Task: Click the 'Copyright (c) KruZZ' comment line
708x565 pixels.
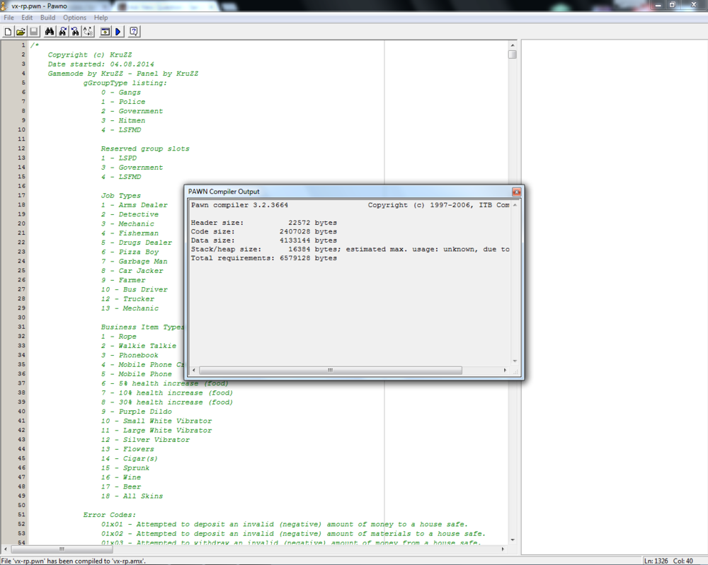Action: 90,54
